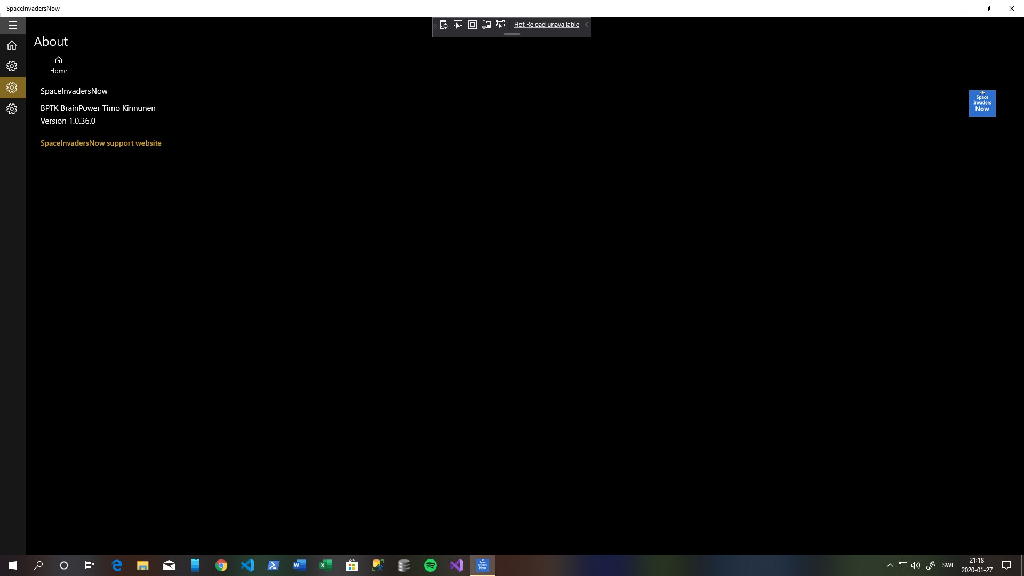
Task: Click the first gear icon below Home in sidebar
Action: 12,66
